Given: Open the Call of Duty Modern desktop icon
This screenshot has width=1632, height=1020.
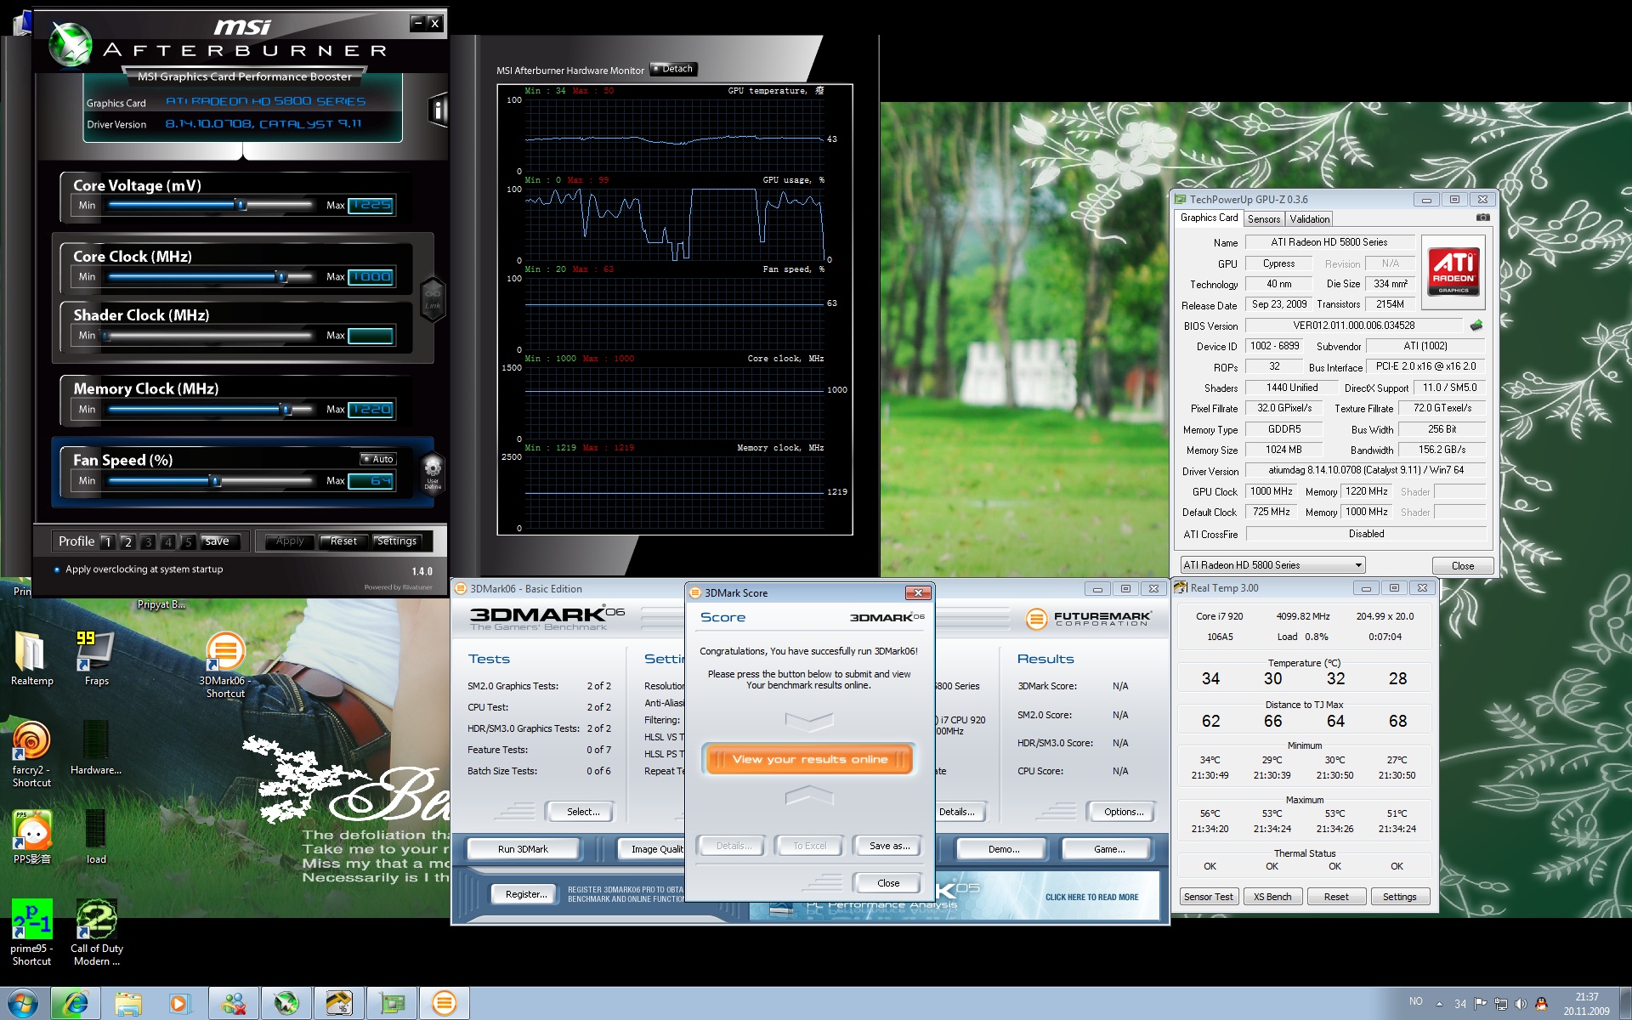Looking at the screenshot, I should (x=96, y=933).
